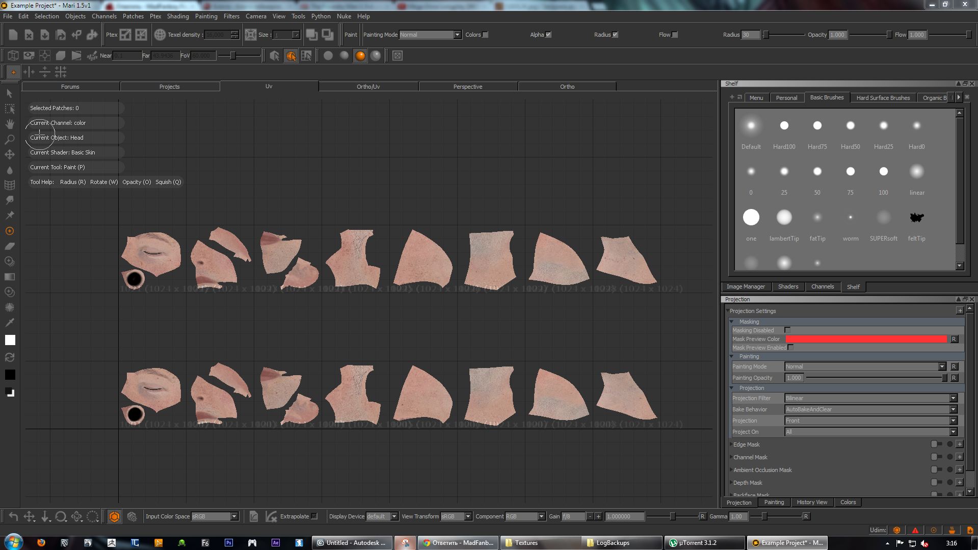Screen dimensions: 978x550
Task: Check the Masking Disabled box
Action: point(787,330)
